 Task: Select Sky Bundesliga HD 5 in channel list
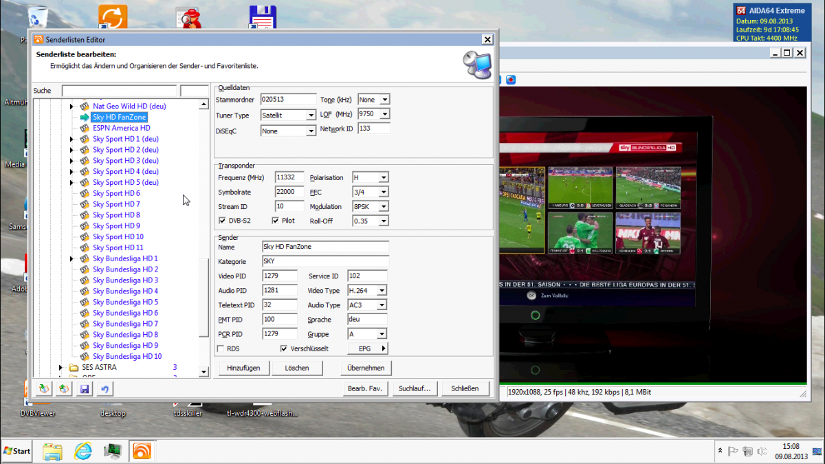point(125,302)
